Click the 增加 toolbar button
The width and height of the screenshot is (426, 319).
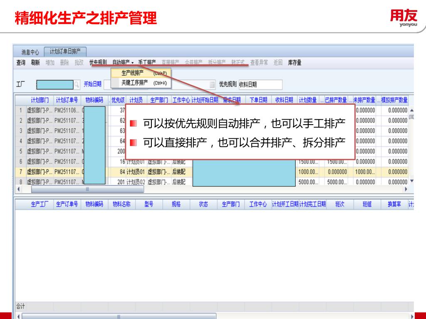(x=50, y=63)
